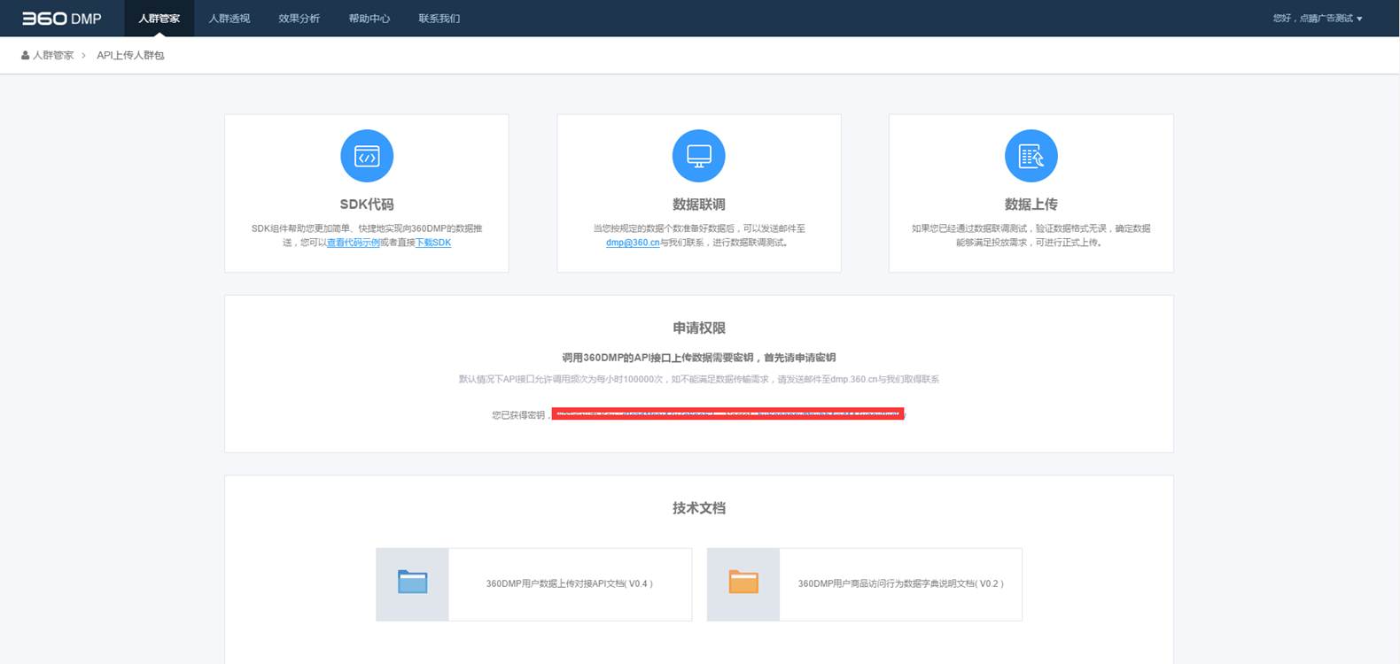
Task: Open 查看代码示例 link
Action: click(x=354, y=243)
